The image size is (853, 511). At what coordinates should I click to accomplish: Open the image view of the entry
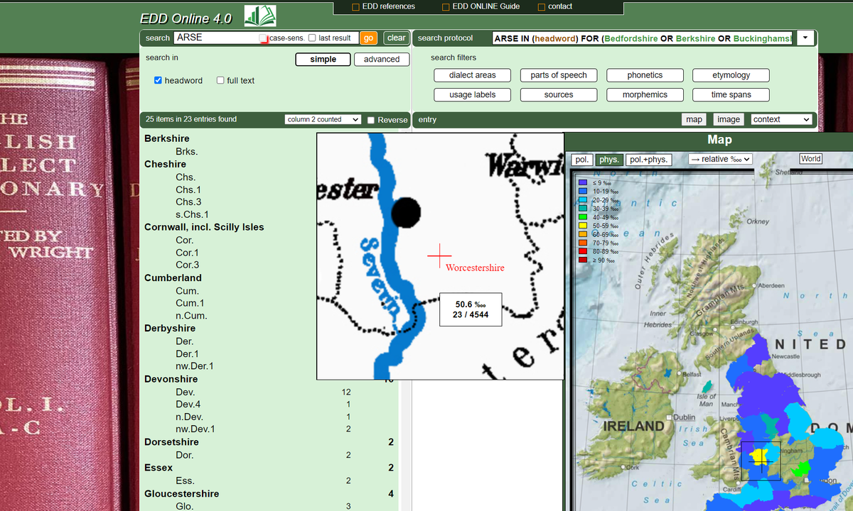click(x=728, y=119)
